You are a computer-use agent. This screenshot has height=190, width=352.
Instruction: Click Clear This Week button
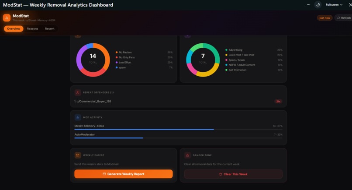233,174
